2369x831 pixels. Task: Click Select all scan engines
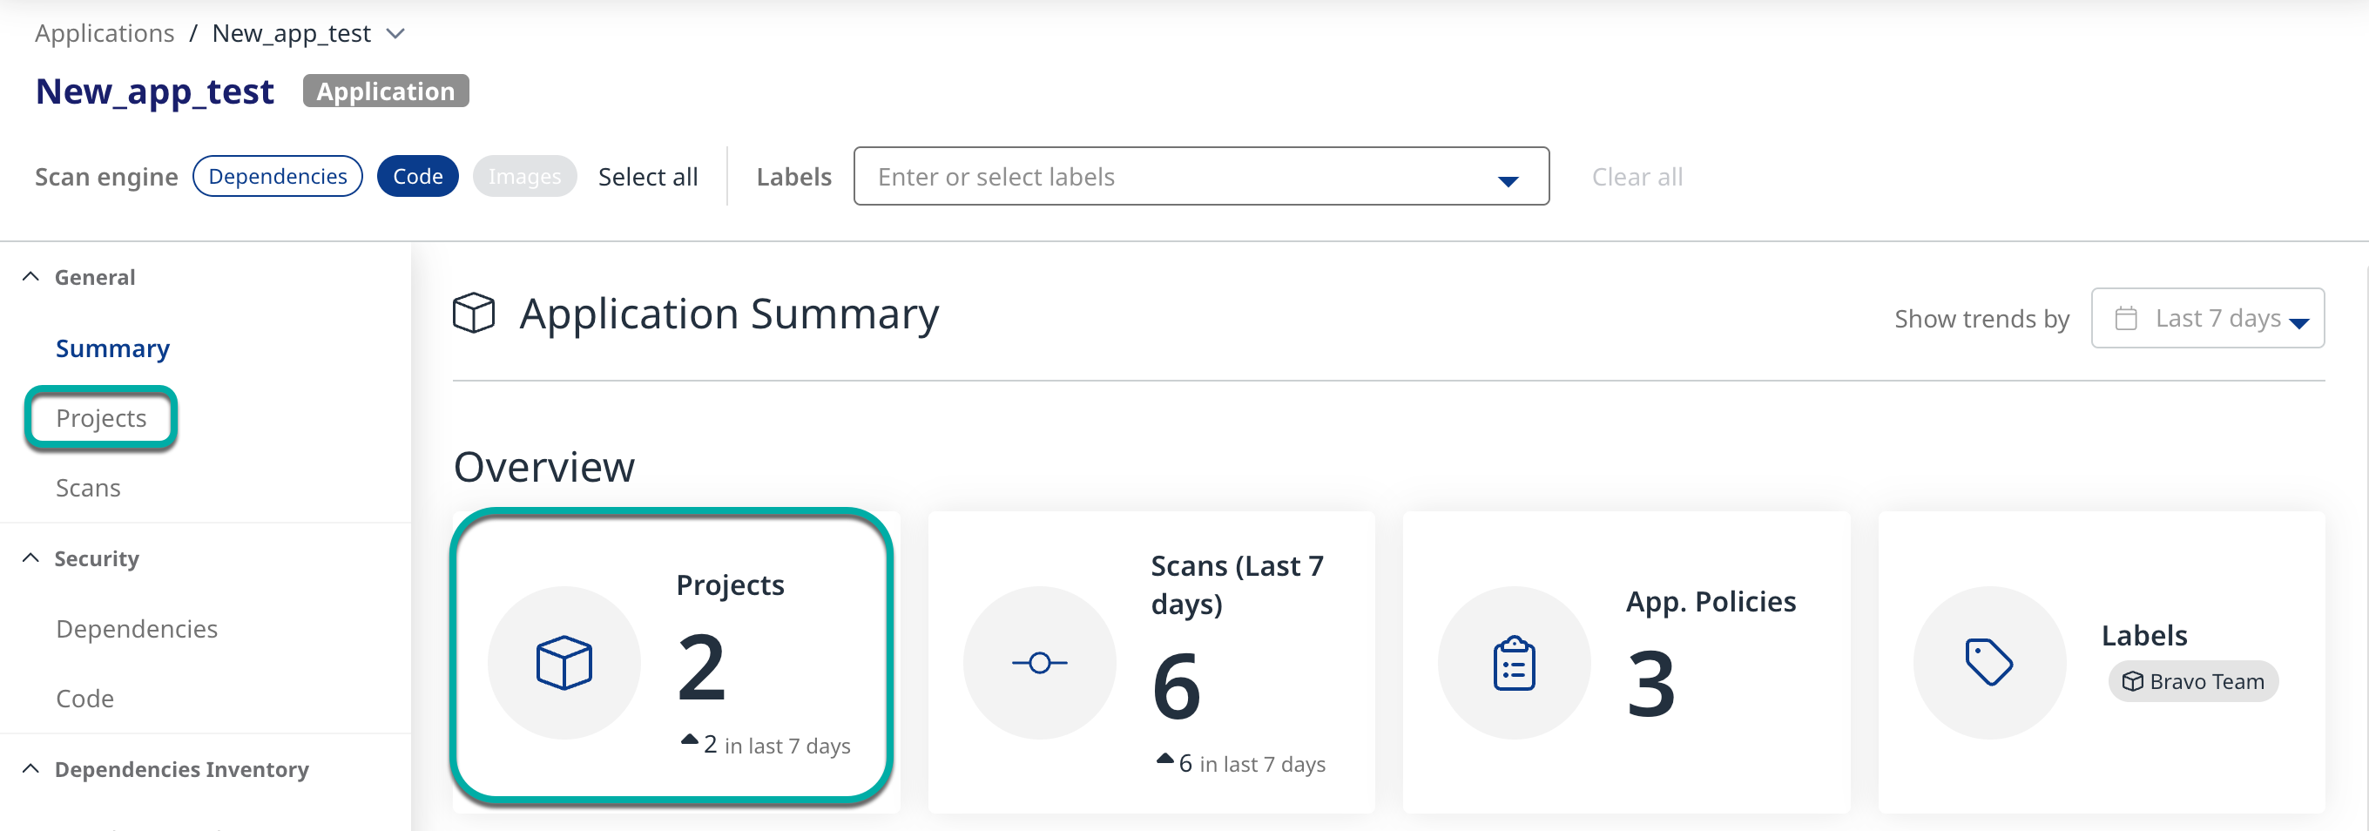coord(647,177)
